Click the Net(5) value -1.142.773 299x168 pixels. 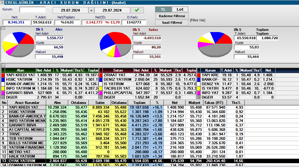(x=94, y=22)
